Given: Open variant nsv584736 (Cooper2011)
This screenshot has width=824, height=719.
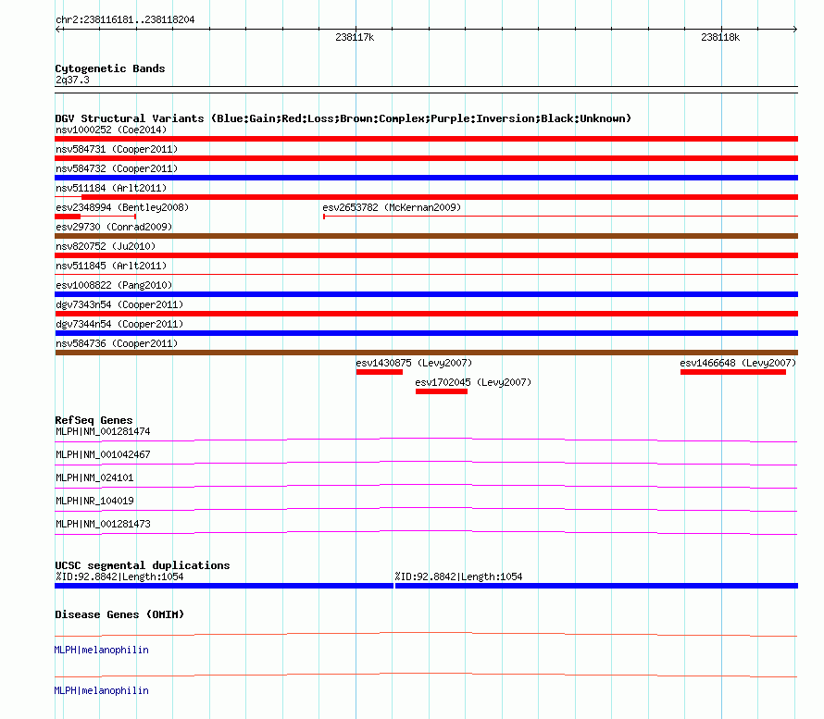Looking at the screenshot, I should pyautogui.click(x=117, y=343).
